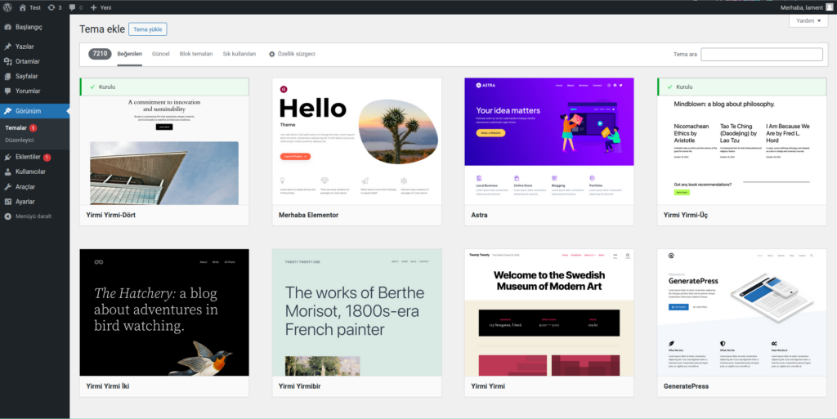Open the comments bubble in admin bar
Viewport: 837px width, 419px height.
click(x=73, y=7)
